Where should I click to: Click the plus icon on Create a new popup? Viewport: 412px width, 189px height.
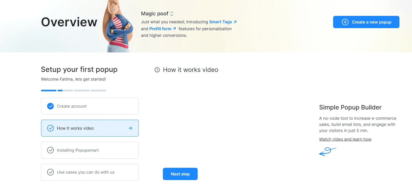click(x=345, y=22)
